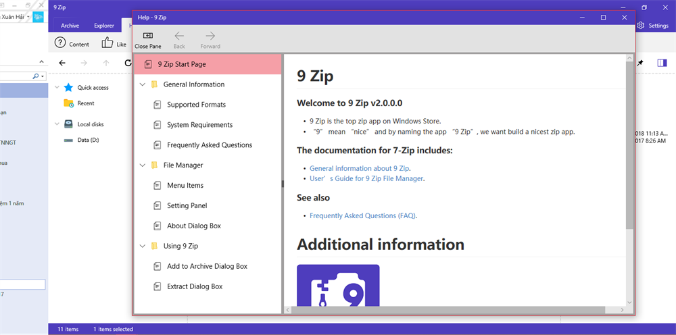This screenshot has height=335, width=676.
Task: Switch to the Archive tab in 9 Zip
Action: (x=70, y=26)
